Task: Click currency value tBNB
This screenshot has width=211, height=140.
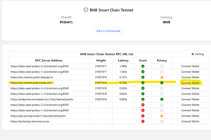Action: [x=166, y=22]
